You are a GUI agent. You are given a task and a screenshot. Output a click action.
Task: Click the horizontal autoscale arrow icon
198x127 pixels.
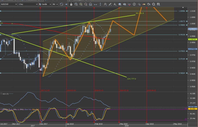[x=96, y=5]
